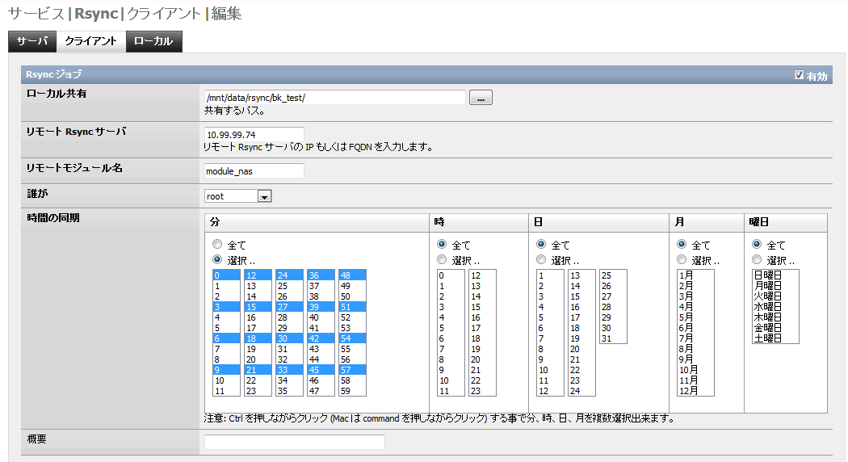848x462 pixels.
Task: Switch to the サーバ tab
Action: [x=32, y=41]
